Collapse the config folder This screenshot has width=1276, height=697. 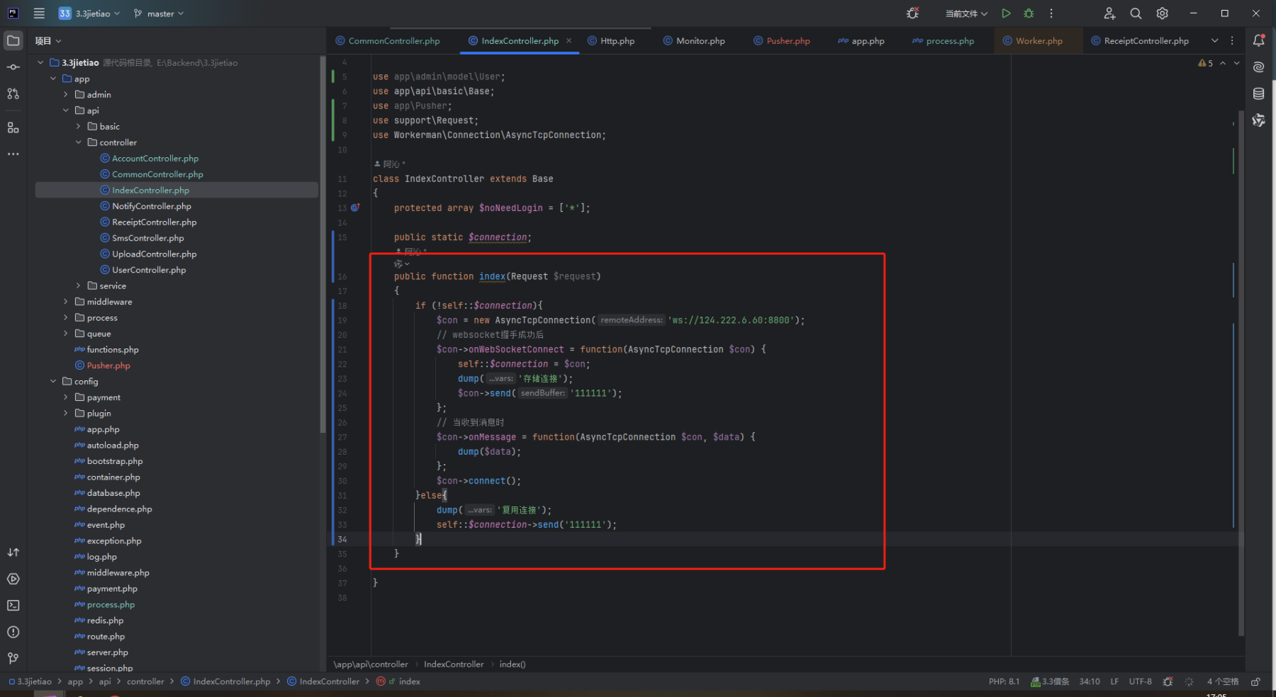pos(53,381)
